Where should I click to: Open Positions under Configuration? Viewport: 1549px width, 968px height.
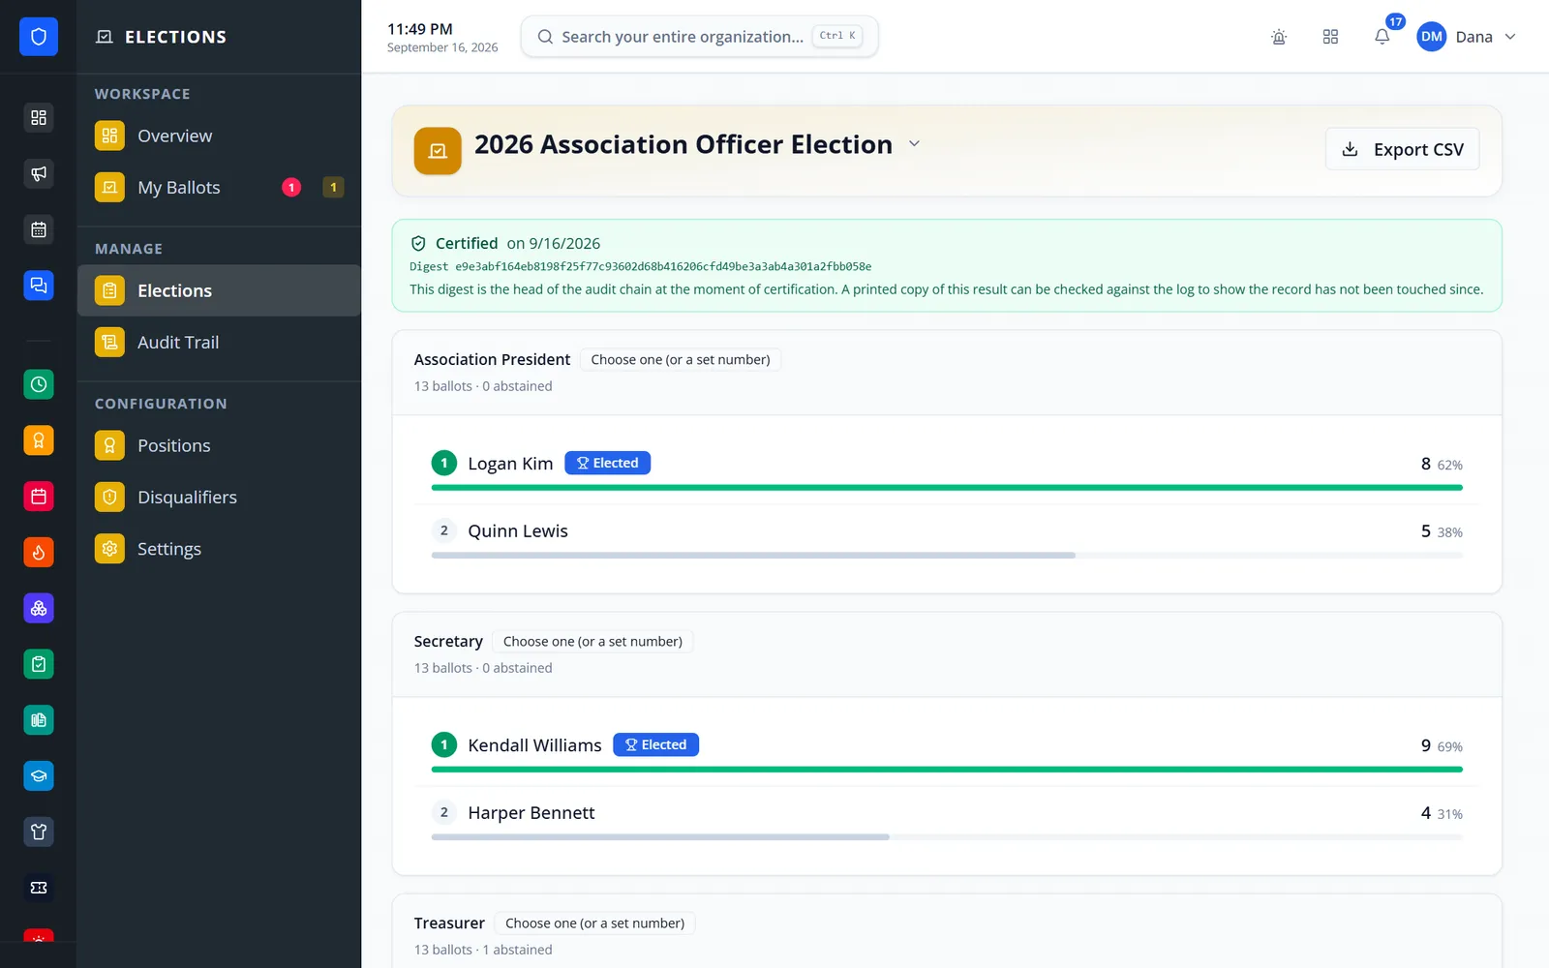(x=219, y=445)
